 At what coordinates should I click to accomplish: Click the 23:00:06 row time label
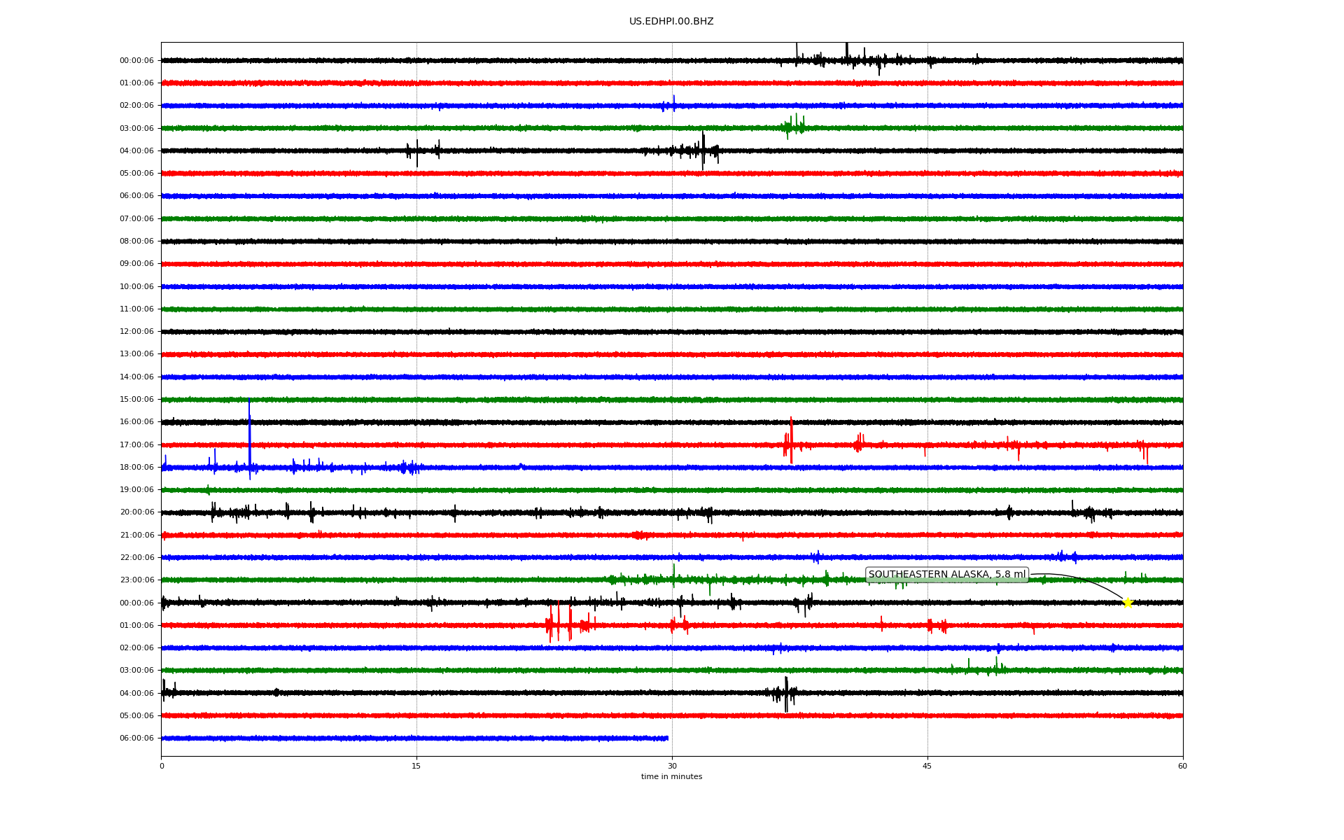136,580
